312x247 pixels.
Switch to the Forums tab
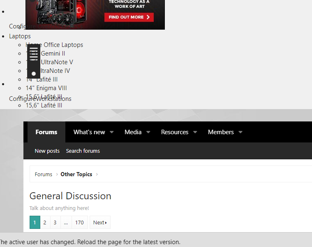pos(46,132)
